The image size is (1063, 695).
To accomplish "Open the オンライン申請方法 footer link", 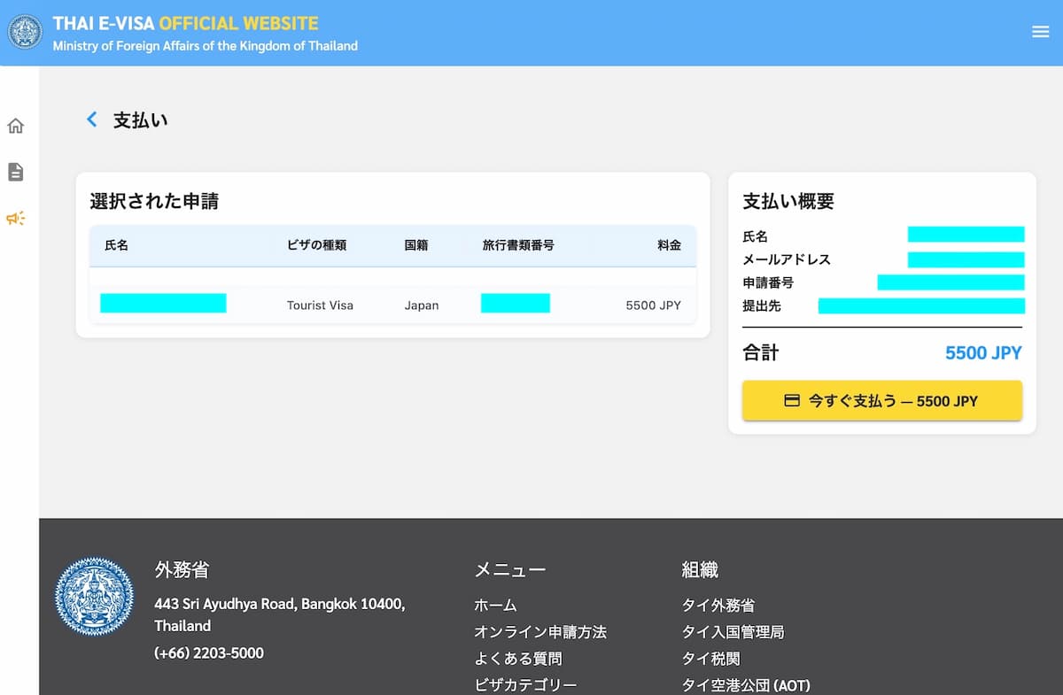I will (x=540, y=632).
